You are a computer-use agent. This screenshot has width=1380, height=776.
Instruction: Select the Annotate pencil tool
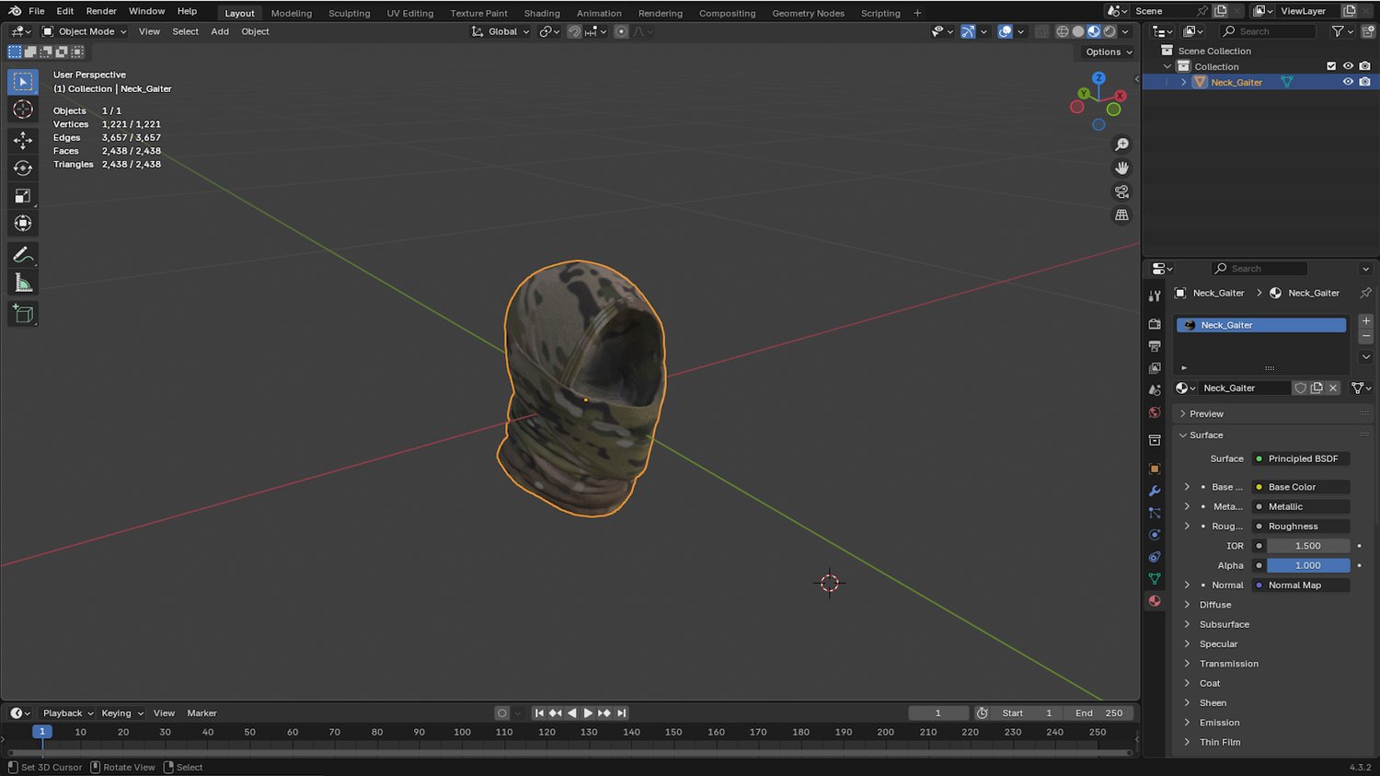(x=23, y=255)
